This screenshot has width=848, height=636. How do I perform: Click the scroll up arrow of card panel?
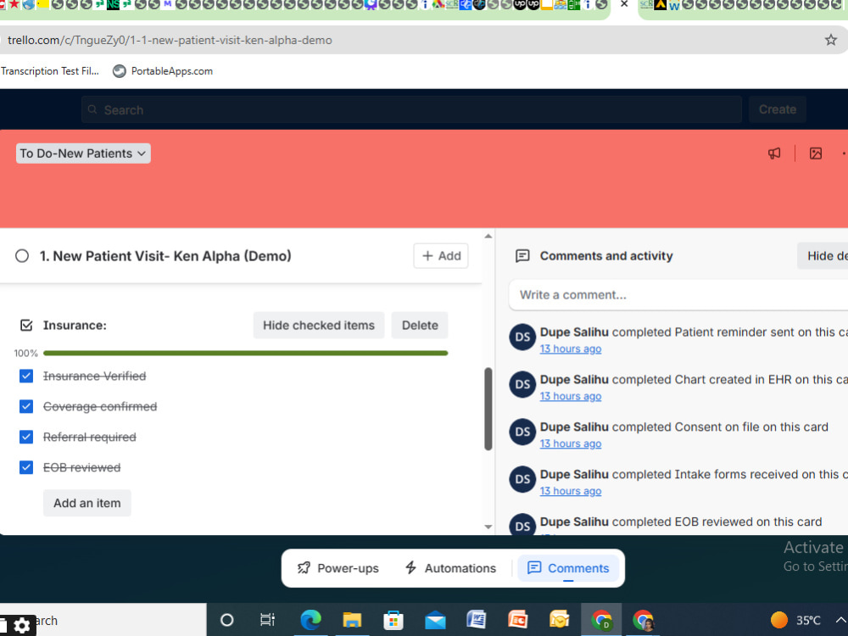(488, 237)
